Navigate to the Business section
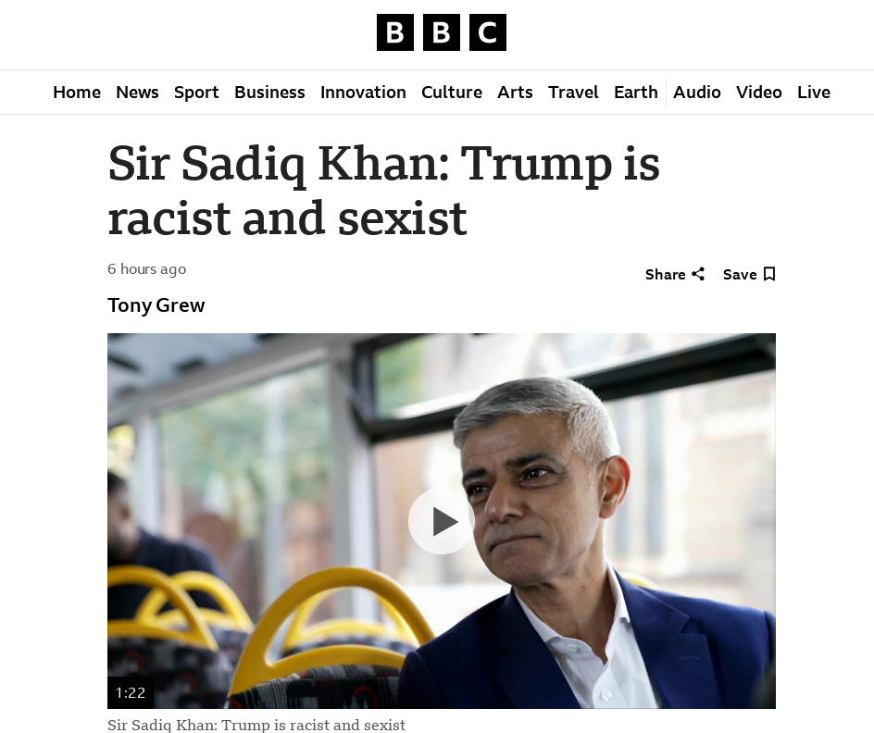The height and width of the screenshot is (733, 874). (269, 93)
